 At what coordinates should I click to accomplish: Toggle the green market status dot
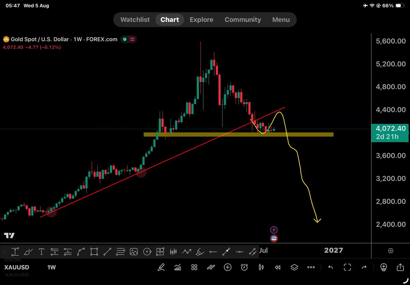(x=125, y=39)
